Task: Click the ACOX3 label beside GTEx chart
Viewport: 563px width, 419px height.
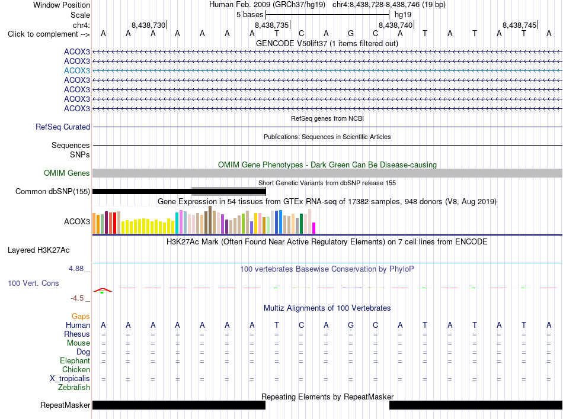Action: [77, 221]
